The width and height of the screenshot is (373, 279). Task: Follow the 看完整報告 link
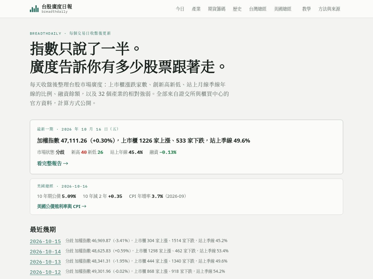tap(53, 163)
